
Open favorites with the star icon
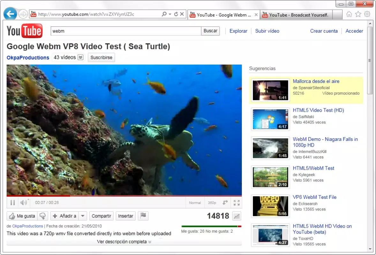click(x=358, y=14)
